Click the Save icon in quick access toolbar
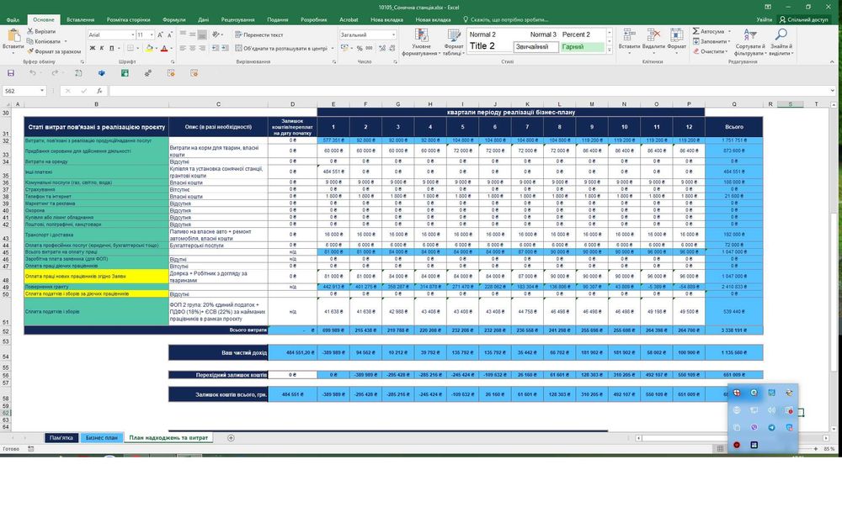The image size is (842, 507). click(x=11, y=73)
